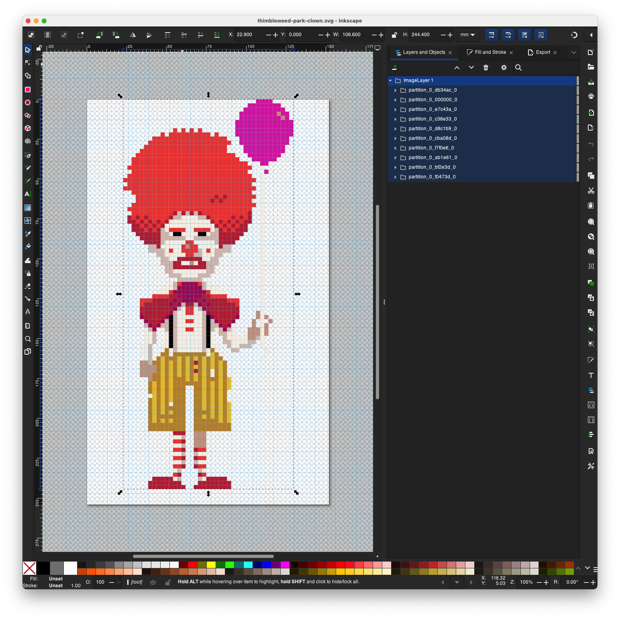Raise selection to top

coord(167,35)
